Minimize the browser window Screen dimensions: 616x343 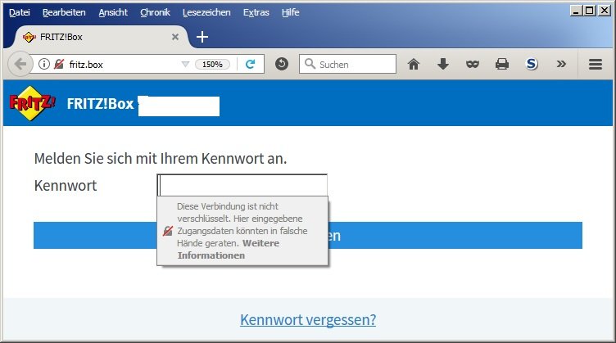[576, 11]
